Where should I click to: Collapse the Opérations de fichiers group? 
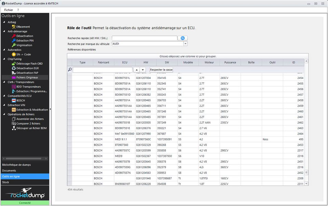(4, 114)
